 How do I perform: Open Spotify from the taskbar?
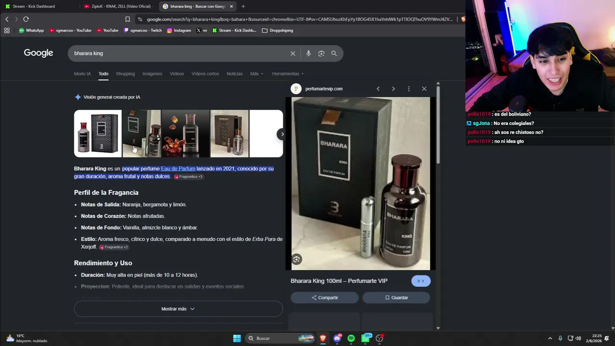pos(351,338)
